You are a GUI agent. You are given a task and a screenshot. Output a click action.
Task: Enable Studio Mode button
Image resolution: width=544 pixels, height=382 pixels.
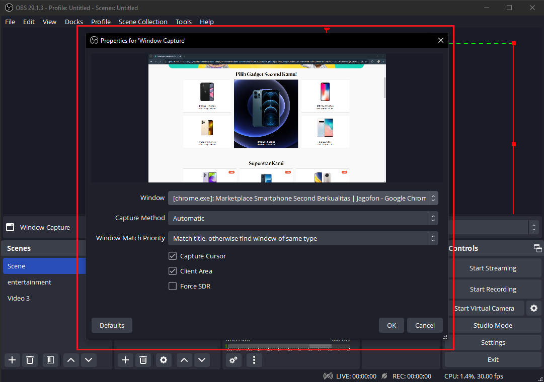pos(493,325)
